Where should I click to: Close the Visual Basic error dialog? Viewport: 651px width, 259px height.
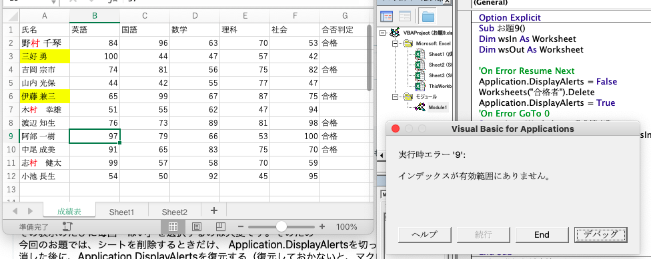pyautogui.click(x=396, y=129)
